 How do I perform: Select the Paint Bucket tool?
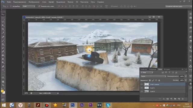(3, 55)
